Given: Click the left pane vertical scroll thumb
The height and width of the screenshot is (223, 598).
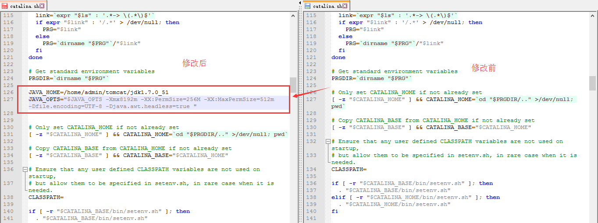Looking at the screenshot, I should click(x=293, y=84).
